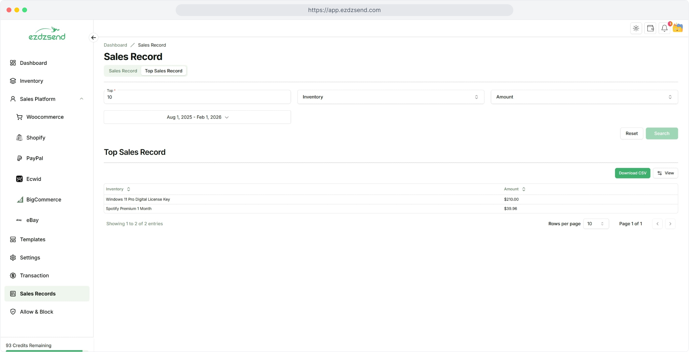Open the Amount metric dropdown
This screenshot has width=689, height=352.
pyautogui.click(x=584, y=97)
